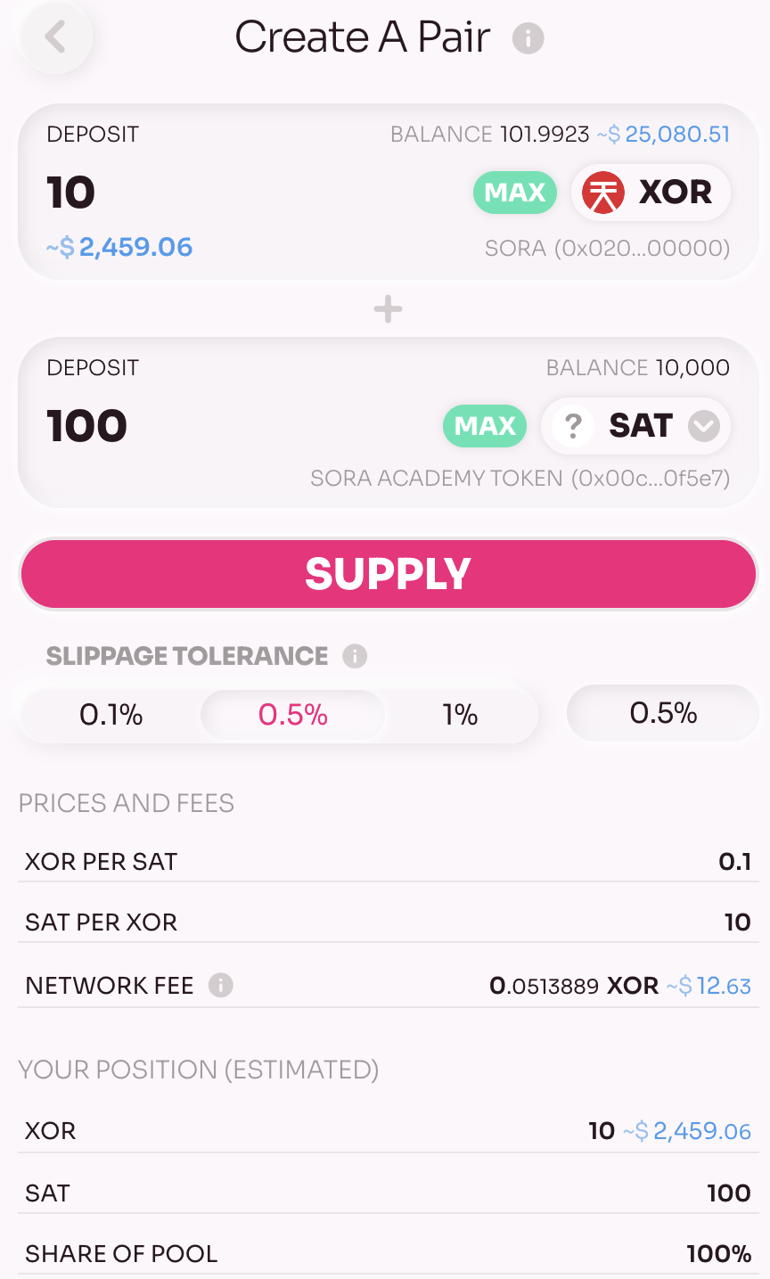
Task: Click the custom slippage 0.5% field
Action: coord(663,713)
